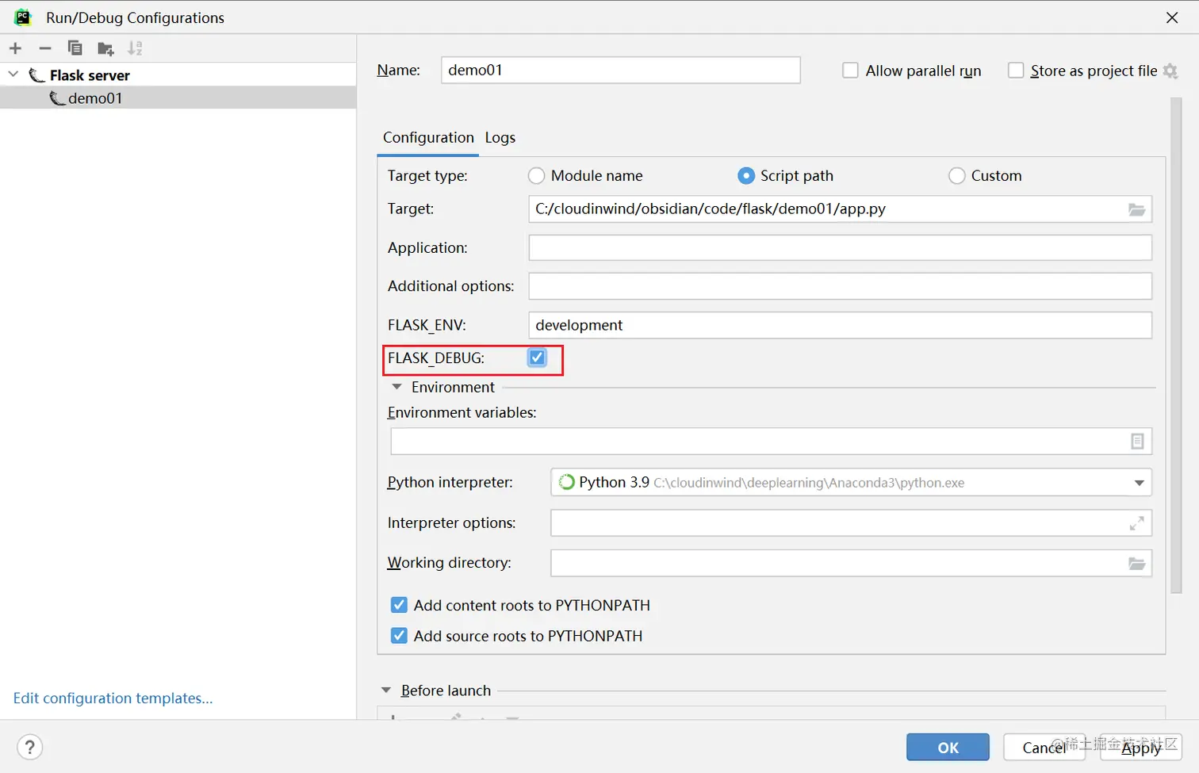1199x773 pixels.
Task: Click the OK button
Action: 948,747
